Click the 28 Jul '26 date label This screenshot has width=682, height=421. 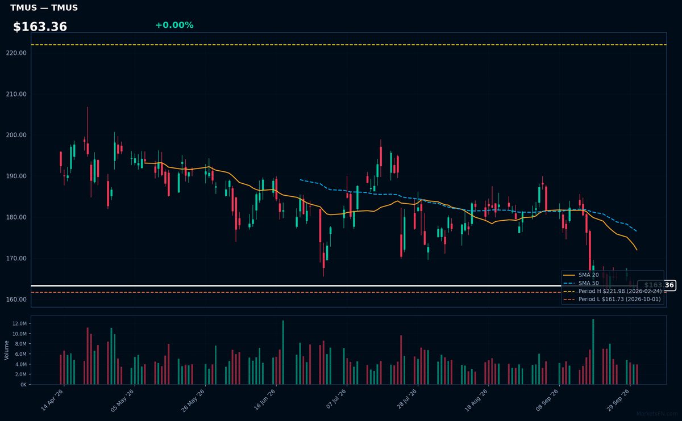pos(406,399)
